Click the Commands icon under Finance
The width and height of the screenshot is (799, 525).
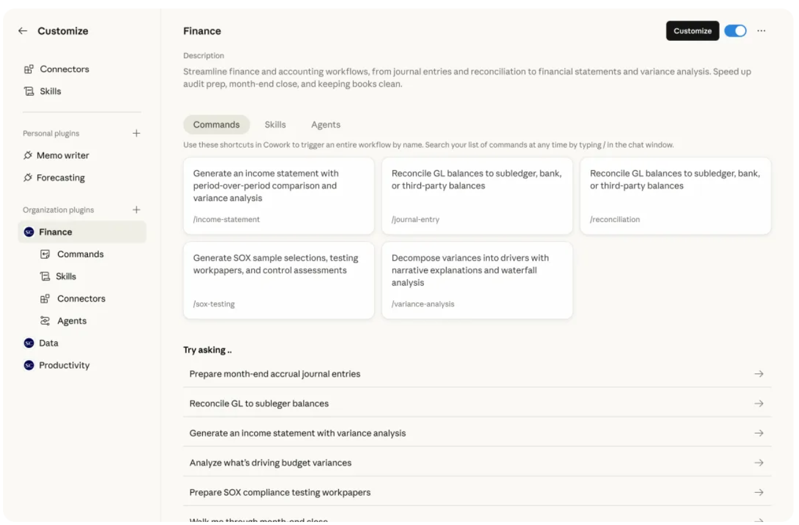(45, 255)
